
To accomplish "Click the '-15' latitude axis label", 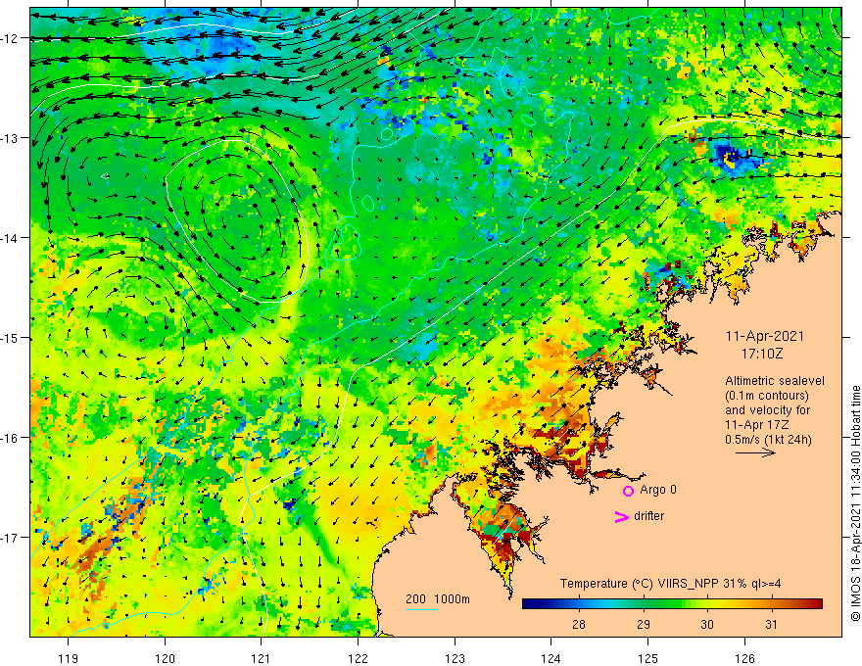I will coord(11,337).
